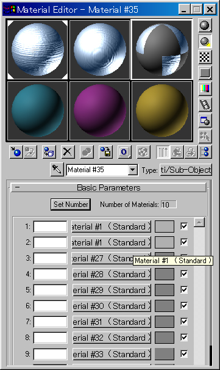Open row 2 Material #1 (Standard) button
This screenshot has height=370, width=220.
tap(111, 242)
